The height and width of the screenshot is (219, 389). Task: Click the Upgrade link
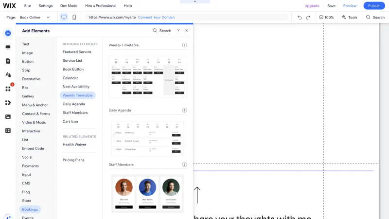(x=312, y=6)
